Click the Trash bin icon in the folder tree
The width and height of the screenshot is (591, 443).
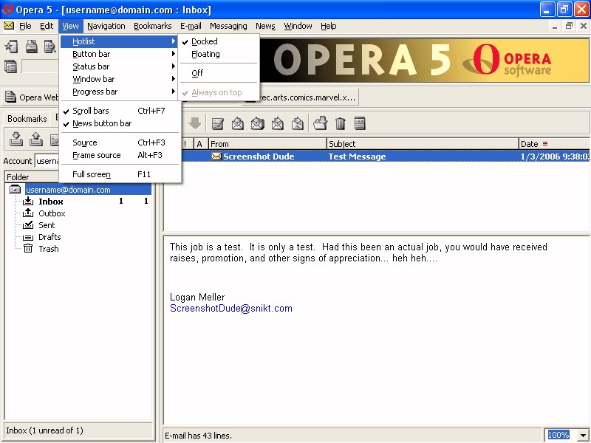(28, 249)
